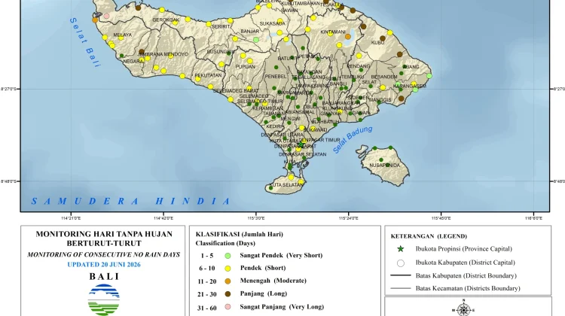
Task: Click the green star Province Capital legend icon
Action: tap(400, 249)
